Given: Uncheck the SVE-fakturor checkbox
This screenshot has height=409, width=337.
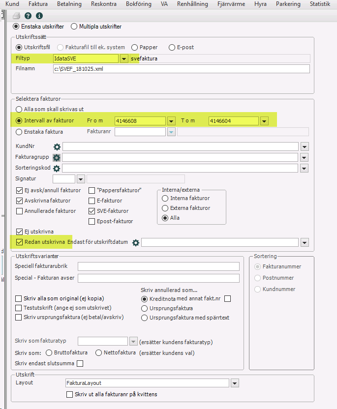Looking at the screenshot, I should [92, 211].
